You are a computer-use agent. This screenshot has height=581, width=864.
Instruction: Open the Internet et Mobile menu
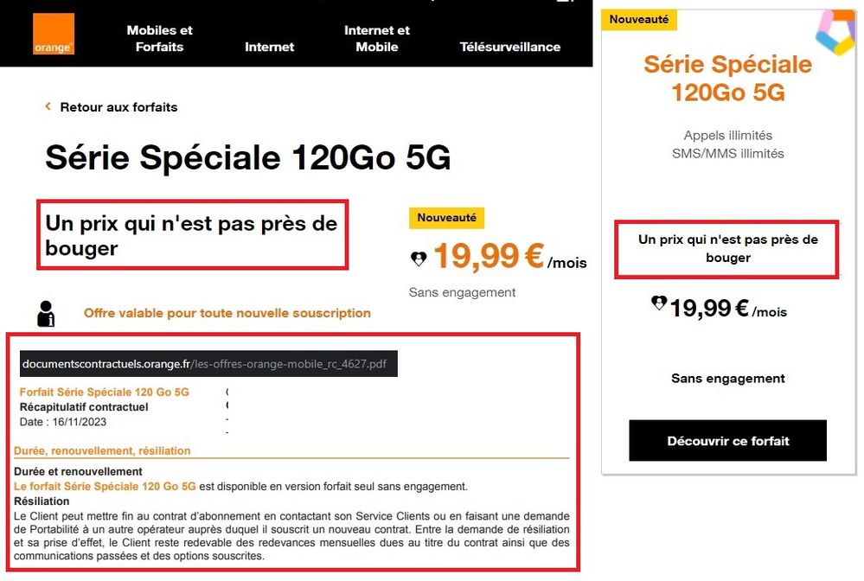point(377,38)
